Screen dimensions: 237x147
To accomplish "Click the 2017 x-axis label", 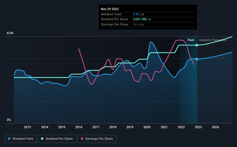I will click(x=96, y=127).
